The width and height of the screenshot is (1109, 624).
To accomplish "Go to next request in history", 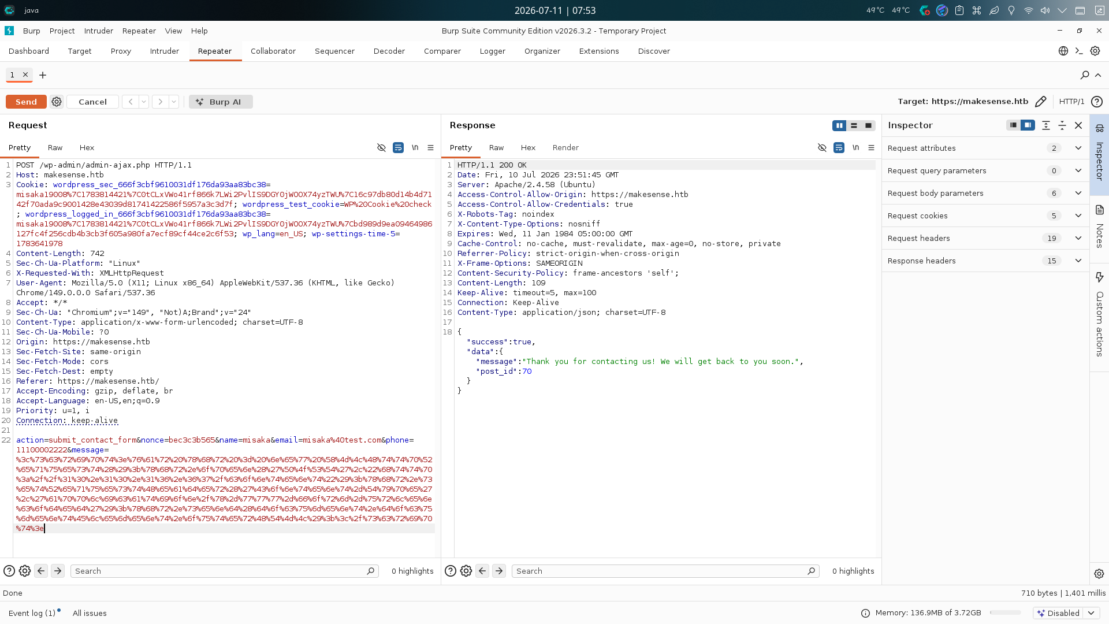I will tap(161, 102).
